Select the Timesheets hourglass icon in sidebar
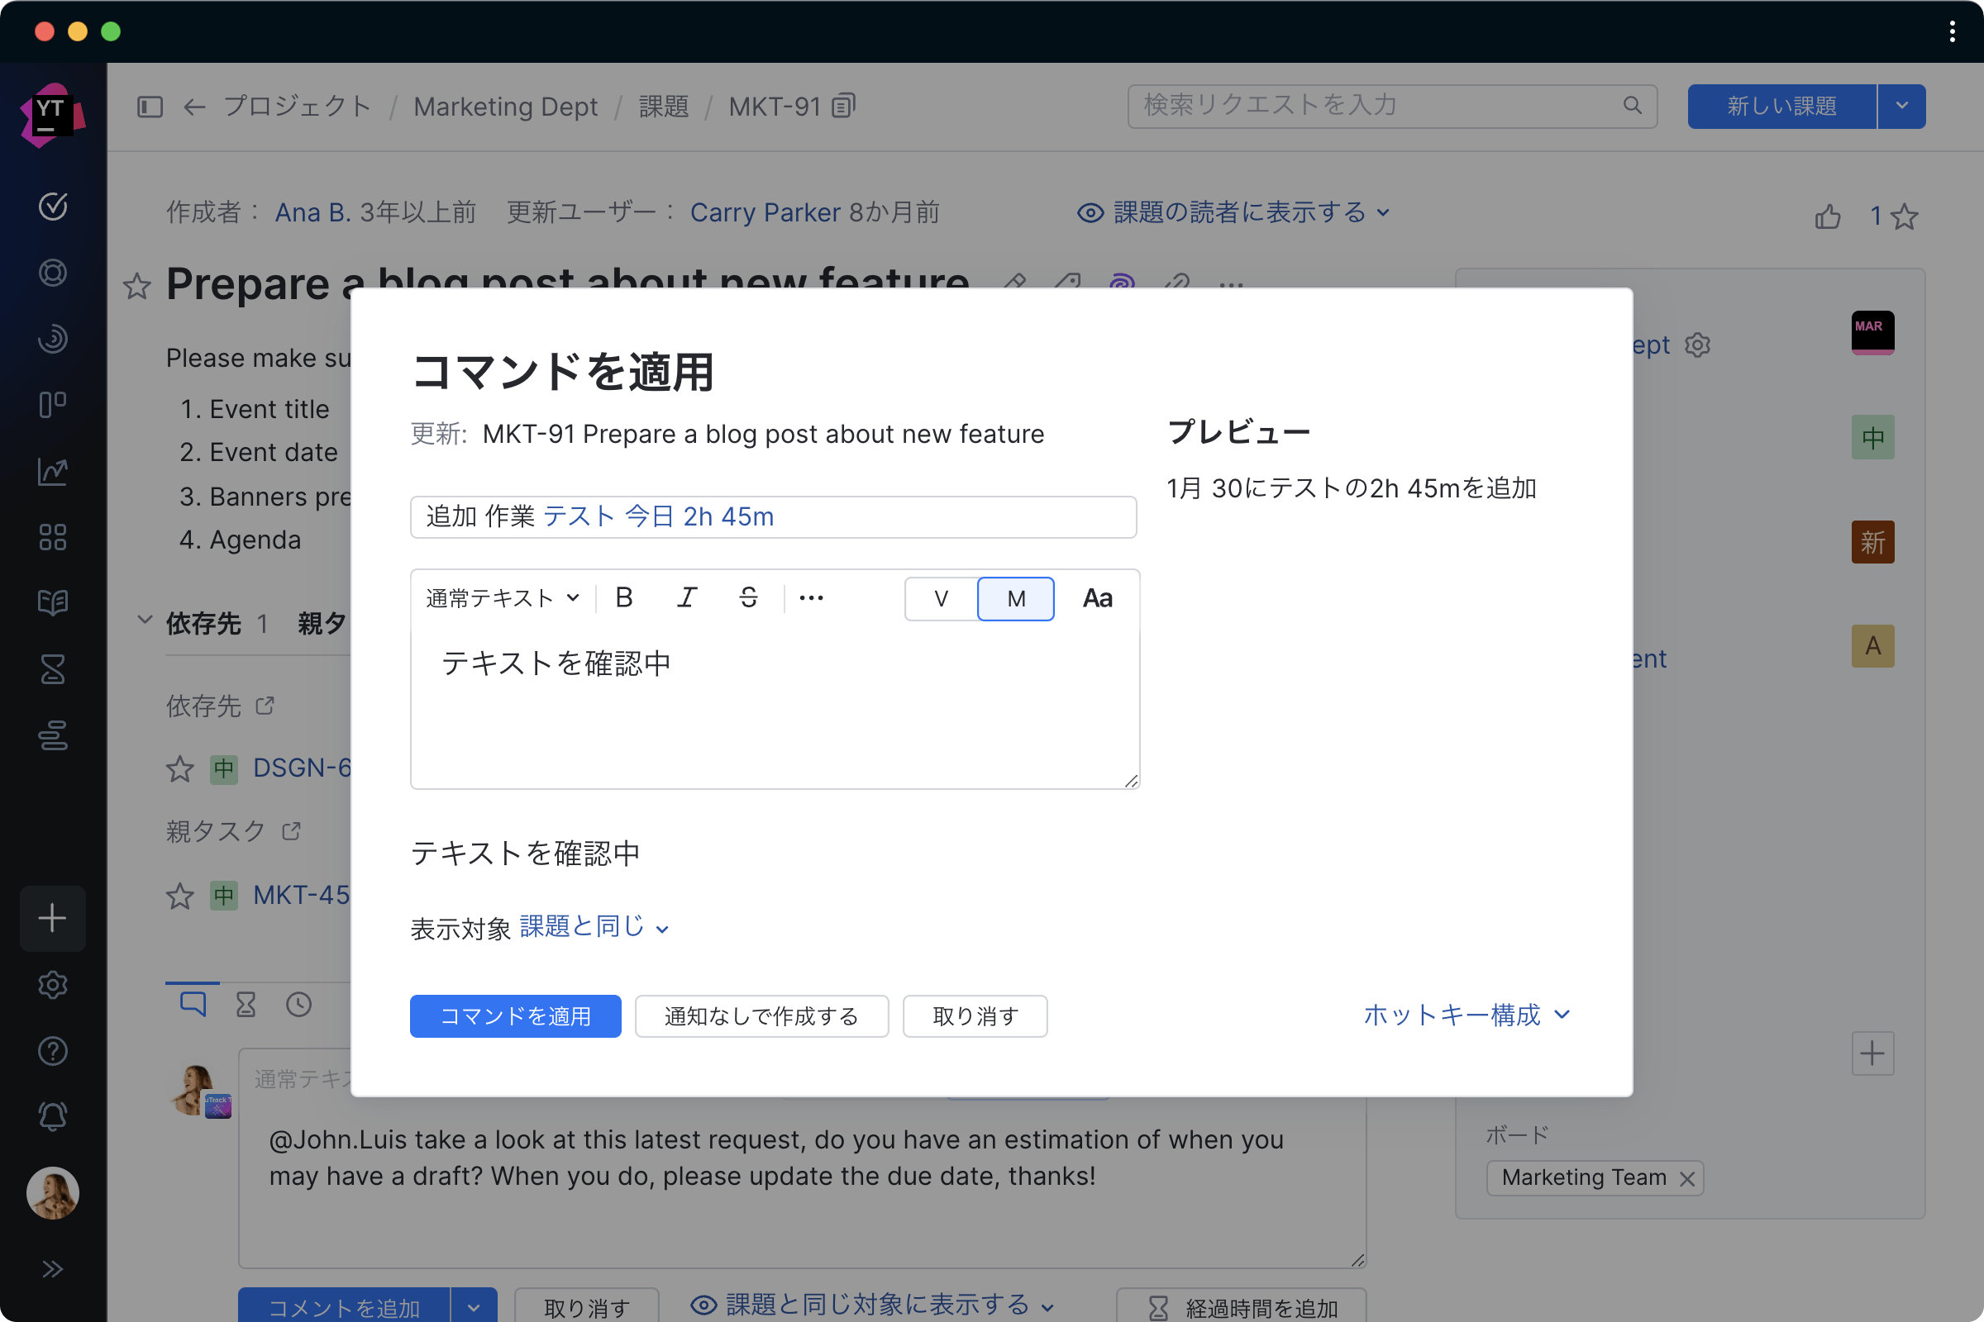Image resolution: width=1984 pixels, height=1322 pixels. tap(52, 668)
